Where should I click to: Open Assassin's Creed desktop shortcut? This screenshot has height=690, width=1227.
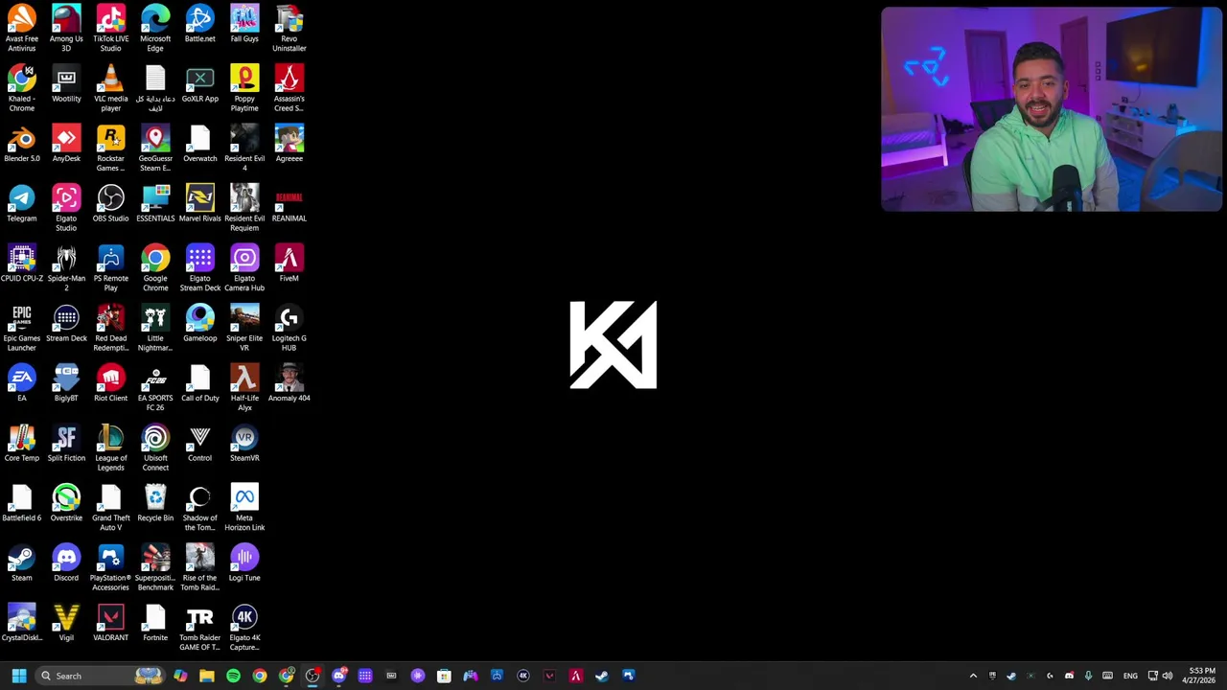(x=289, y=88)
